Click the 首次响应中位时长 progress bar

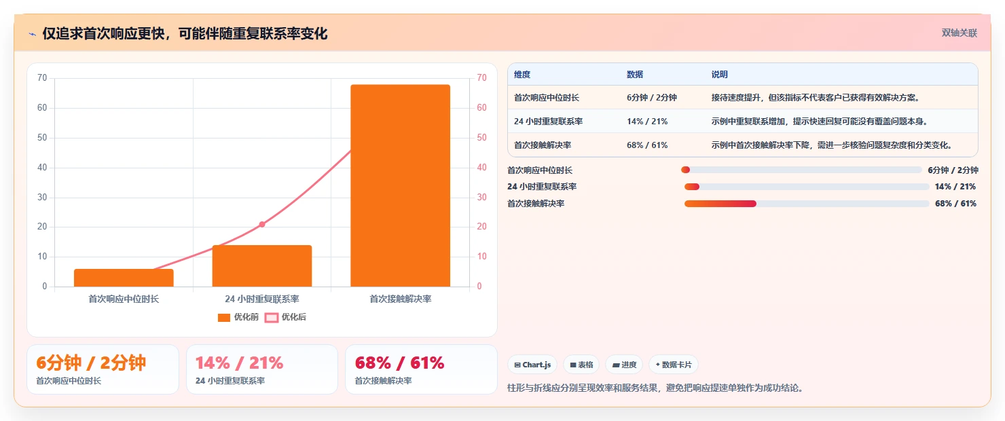(x=801, y=170)
